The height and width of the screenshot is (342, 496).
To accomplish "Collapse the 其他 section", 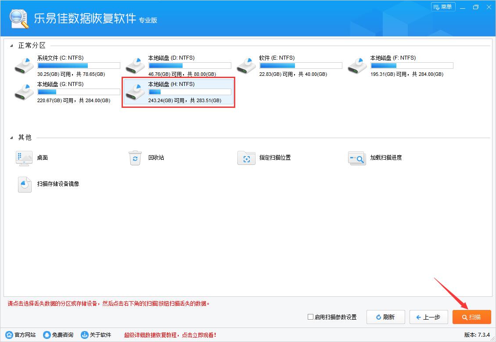I will pos(12,138).
